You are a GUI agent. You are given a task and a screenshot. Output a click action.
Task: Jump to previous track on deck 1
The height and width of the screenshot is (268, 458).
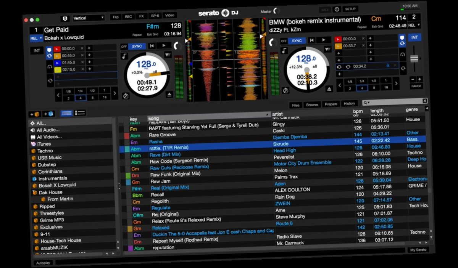[152, 46]
